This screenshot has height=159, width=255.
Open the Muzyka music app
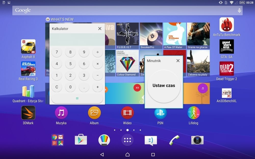(x=61, y=113)
